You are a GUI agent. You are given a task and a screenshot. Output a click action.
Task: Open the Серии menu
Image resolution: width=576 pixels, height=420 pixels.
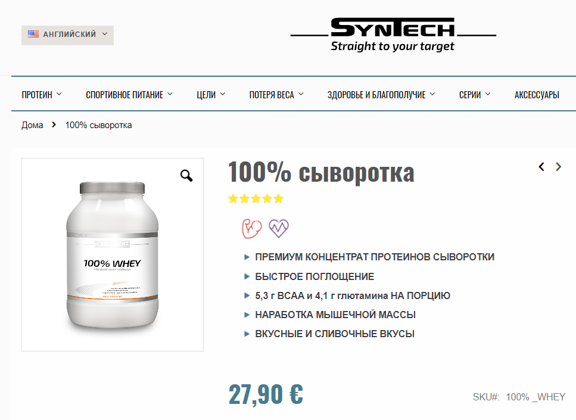pos(475,95)
